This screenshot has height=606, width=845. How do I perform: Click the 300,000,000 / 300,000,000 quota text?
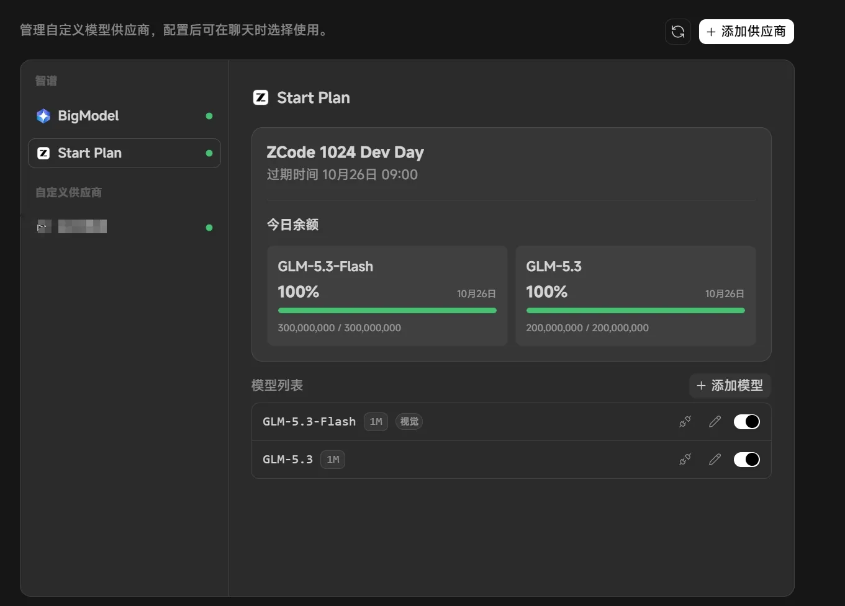339,328
